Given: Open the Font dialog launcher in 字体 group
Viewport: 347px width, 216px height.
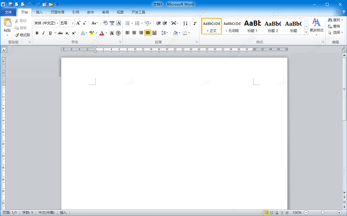Looking at the screenshot, I should point(120,42).
